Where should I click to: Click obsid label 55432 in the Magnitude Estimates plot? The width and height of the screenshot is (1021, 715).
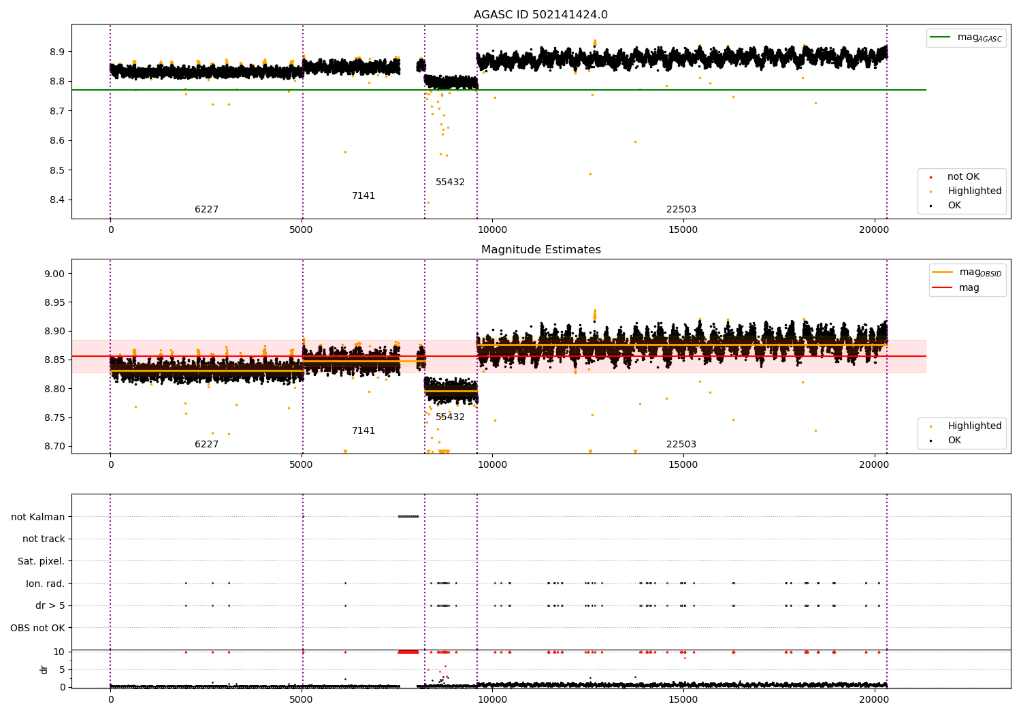(451, 417)
